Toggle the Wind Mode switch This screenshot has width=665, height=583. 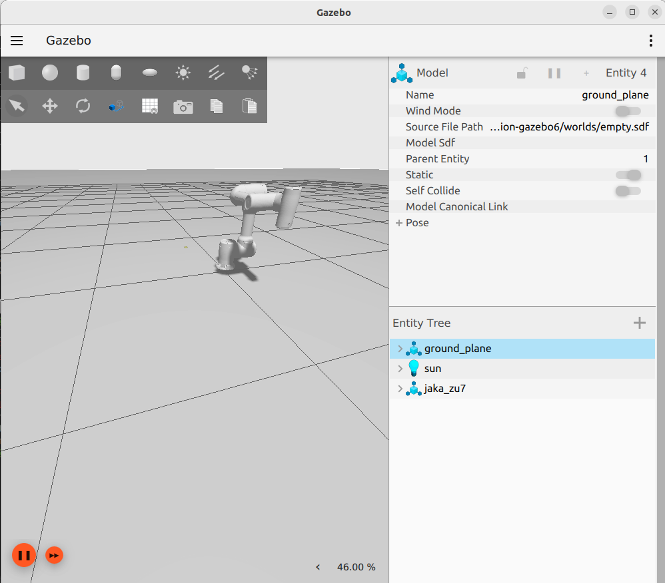click(x=628, y=111)
